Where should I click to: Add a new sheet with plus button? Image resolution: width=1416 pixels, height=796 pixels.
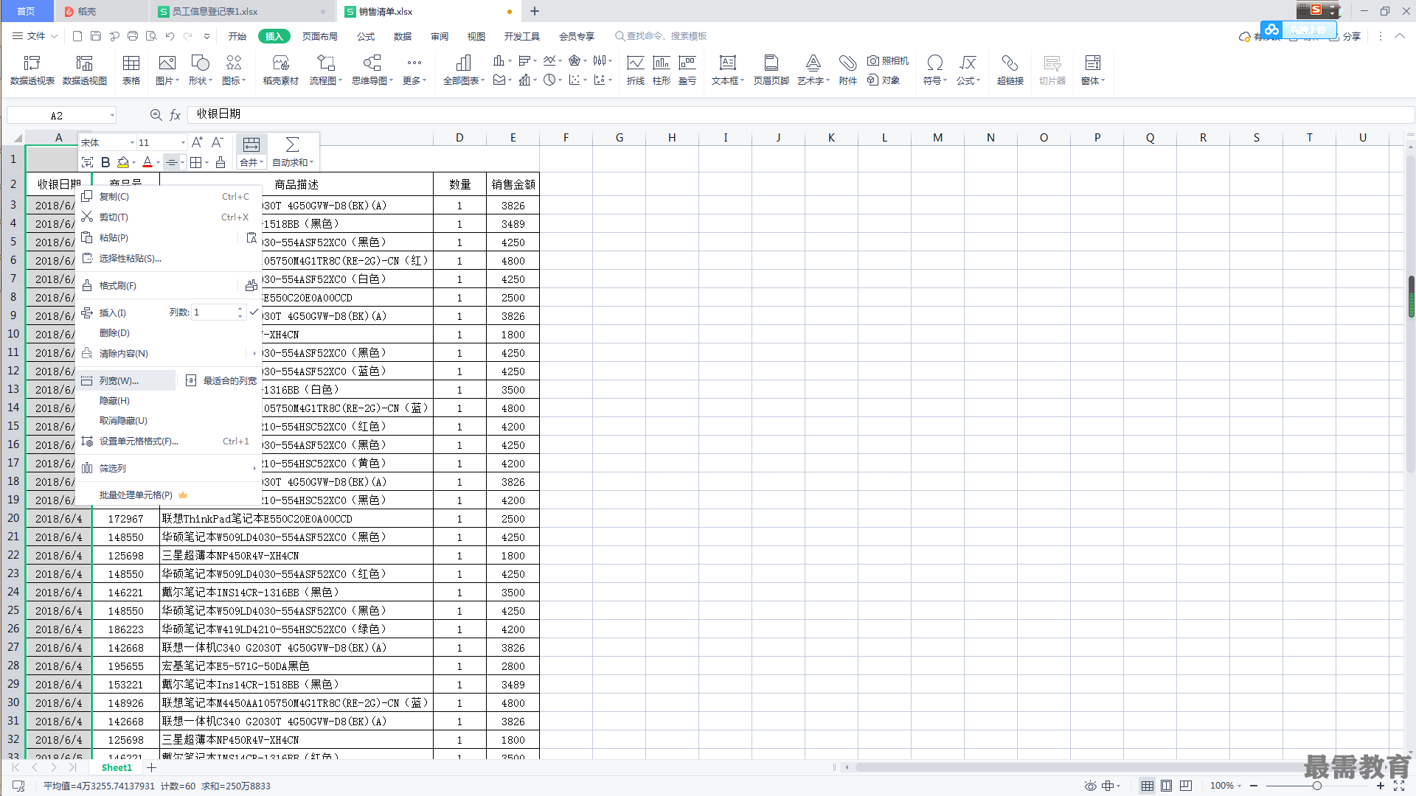[152, 767]
